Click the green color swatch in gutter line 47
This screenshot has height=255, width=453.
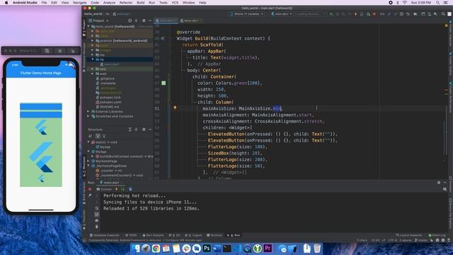coord(164,83)
